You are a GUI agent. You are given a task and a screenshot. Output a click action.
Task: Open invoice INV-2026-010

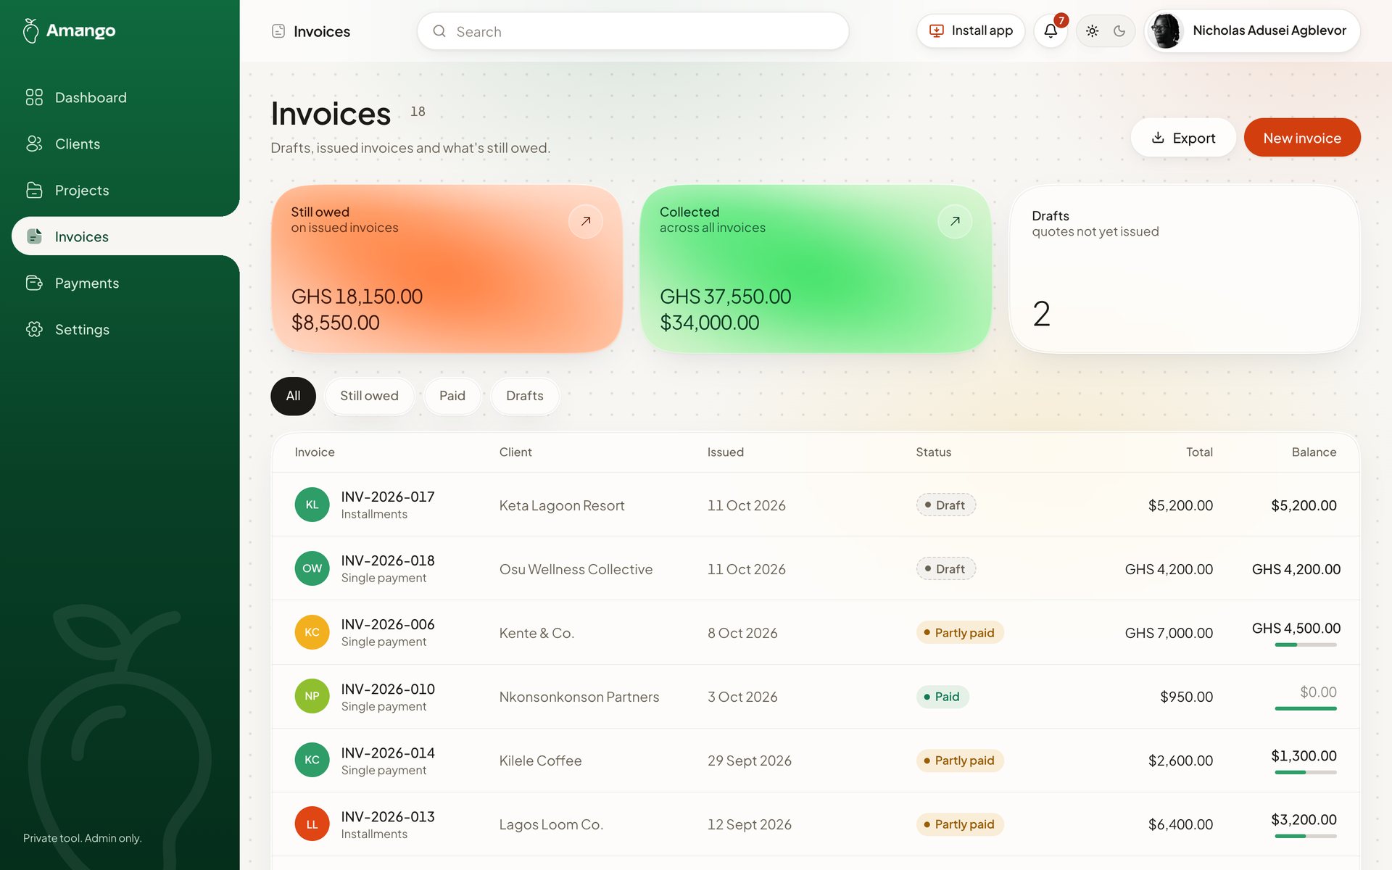pos(388,689)
